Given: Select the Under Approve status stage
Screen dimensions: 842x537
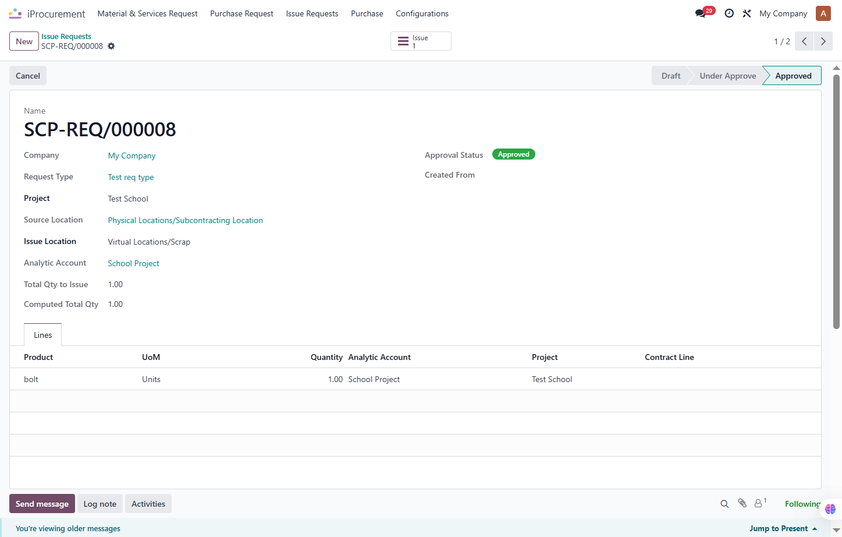Looking at the screenshot, I should 727,76.
